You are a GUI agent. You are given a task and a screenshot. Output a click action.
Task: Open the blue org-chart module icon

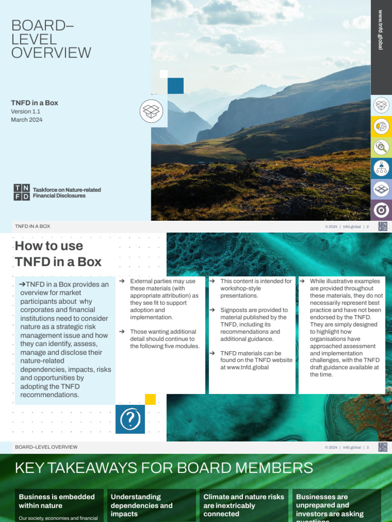[x=381, y=168]
